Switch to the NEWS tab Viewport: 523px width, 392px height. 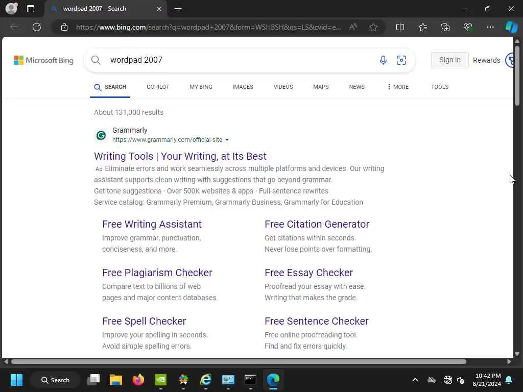click(x=356, y=87)
